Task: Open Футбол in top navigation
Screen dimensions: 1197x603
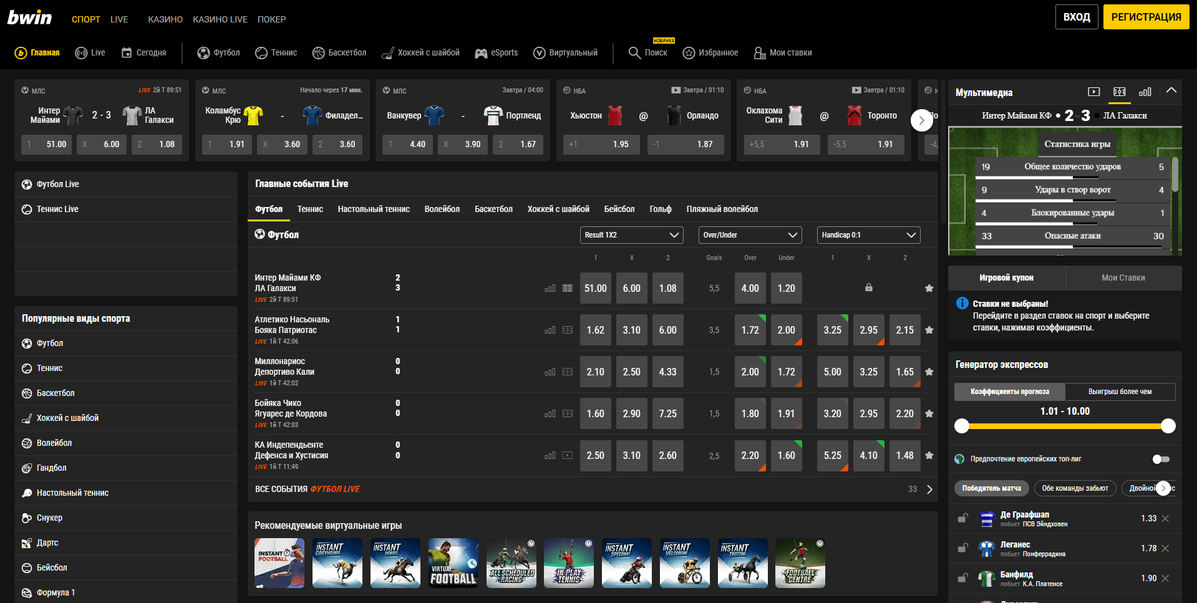Action: tap(218, 53)
